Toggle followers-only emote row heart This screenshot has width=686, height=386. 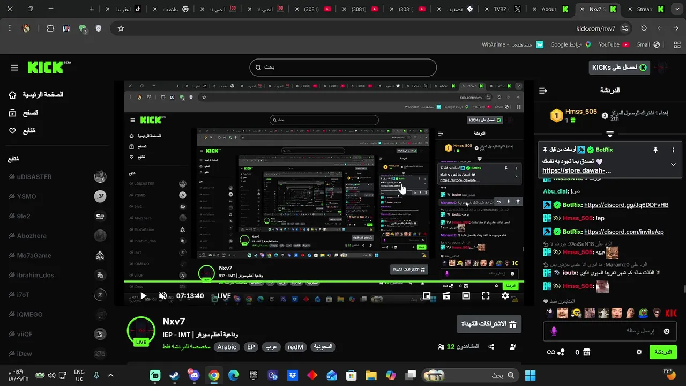click(546, 301)
